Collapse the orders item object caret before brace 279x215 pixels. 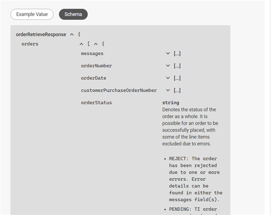(x=96, y=44)
